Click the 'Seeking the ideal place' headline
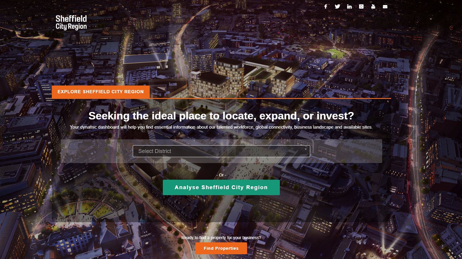462x259 pixels. click(x=221, y=116)
